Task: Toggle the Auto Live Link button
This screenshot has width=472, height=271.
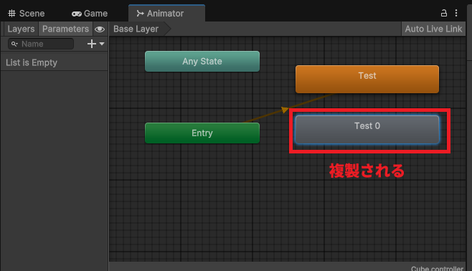Action: tap(433, 29)
